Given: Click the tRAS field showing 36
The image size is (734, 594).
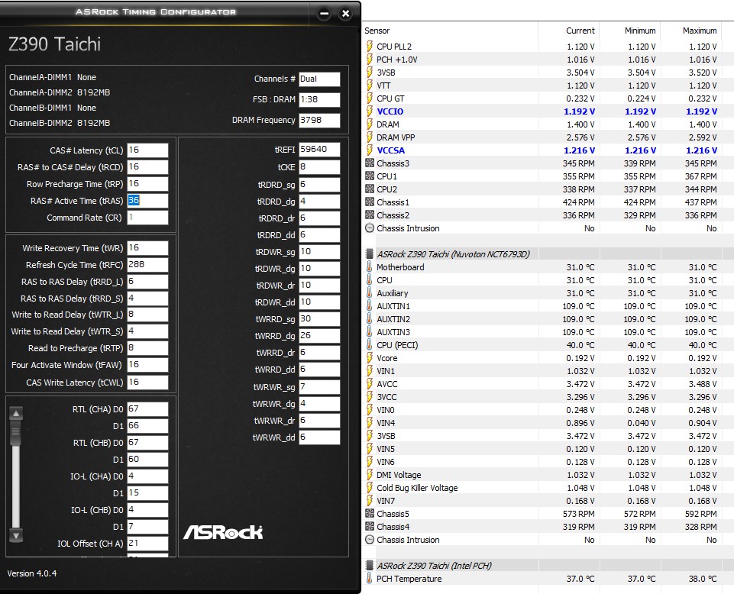Looking at the screenshot, I should pyautogui.click(x=147, y=201).
